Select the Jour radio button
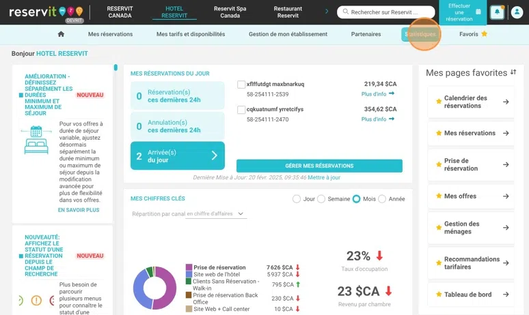This screenshot has width=529, height=315. [x=297, y=199]
